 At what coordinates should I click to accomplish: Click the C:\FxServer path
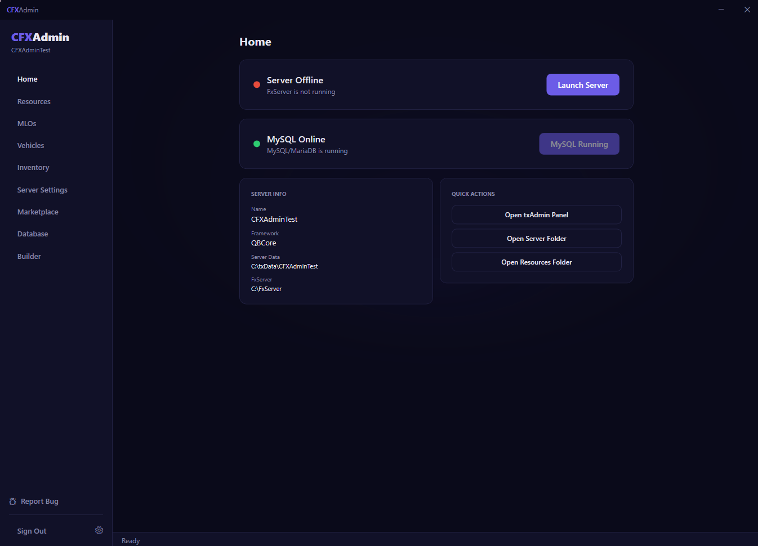pos(266,289)
